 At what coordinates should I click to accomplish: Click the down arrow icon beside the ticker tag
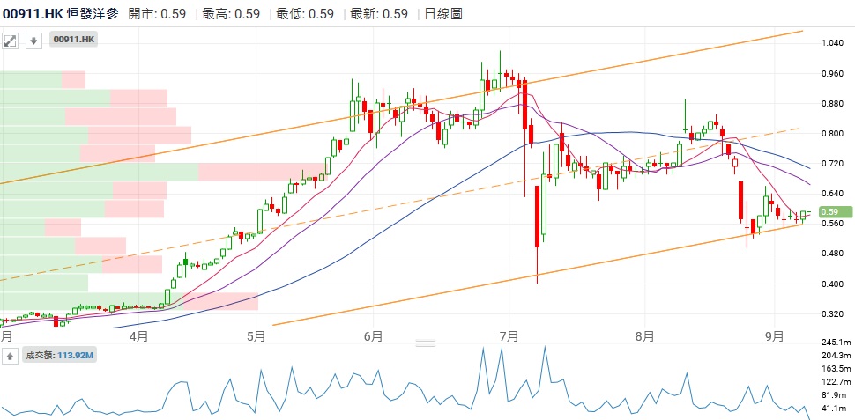tap(33, 40)
